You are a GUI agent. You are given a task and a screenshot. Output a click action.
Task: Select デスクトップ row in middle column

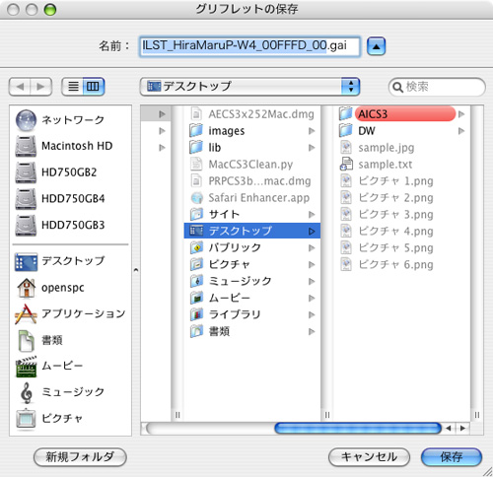(x=252, y=231)
